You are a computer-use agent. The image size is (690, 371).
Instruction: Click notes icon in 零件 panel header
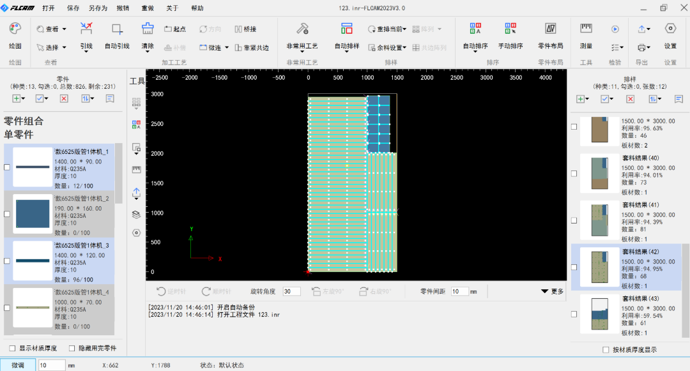click(x=110, y=98)
